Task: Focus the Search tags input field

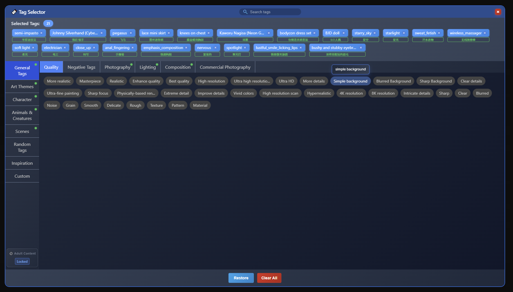Action: pyautogui.click(x=270, y=12)
